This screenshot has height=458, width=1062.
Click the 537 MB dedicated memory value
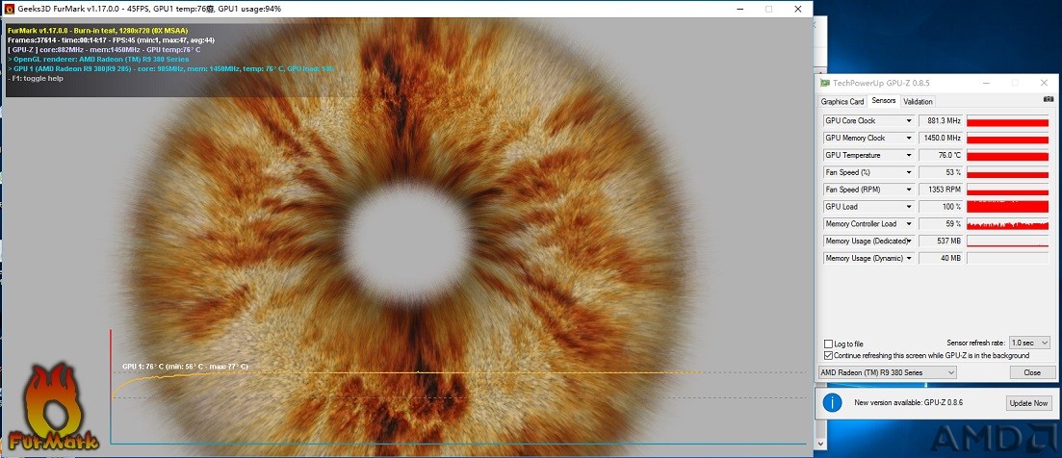pyautogui.click(x=941, y=242)
